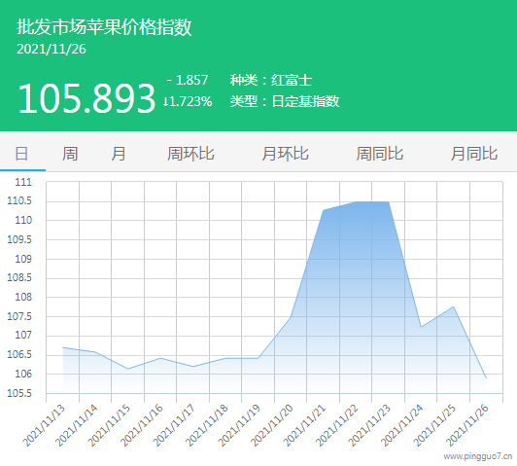Select the 日 daily tab

(x=22, y=154)
